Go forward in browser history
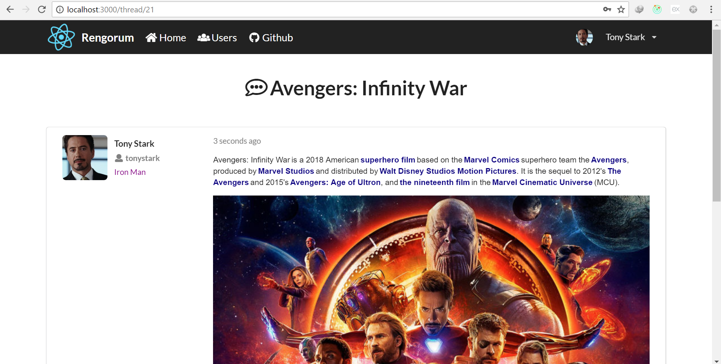The height and width of the screenshot is (364, 721). point(26,9)
